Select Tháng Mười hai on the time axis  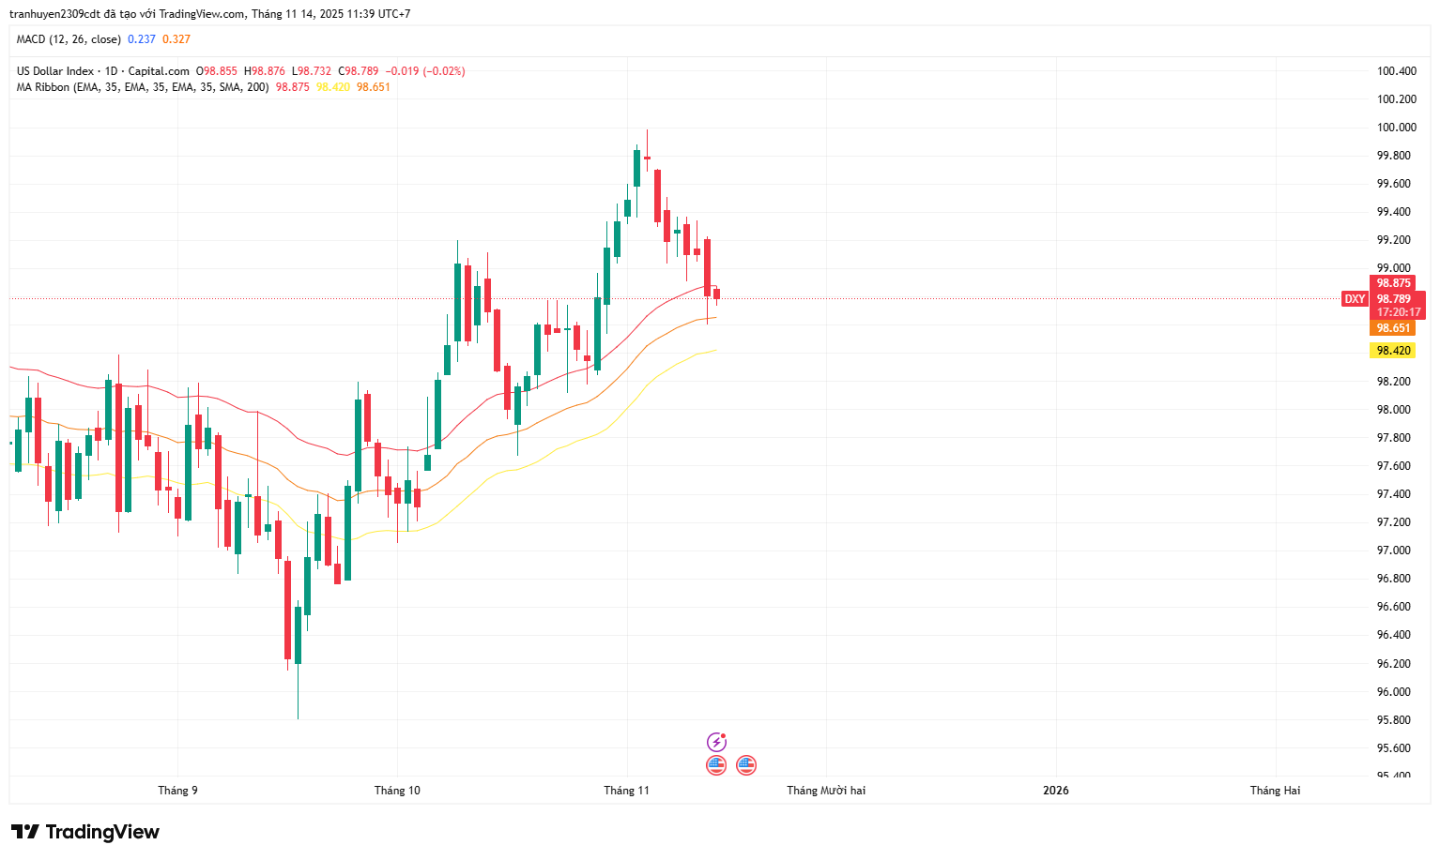click(826, 791)
